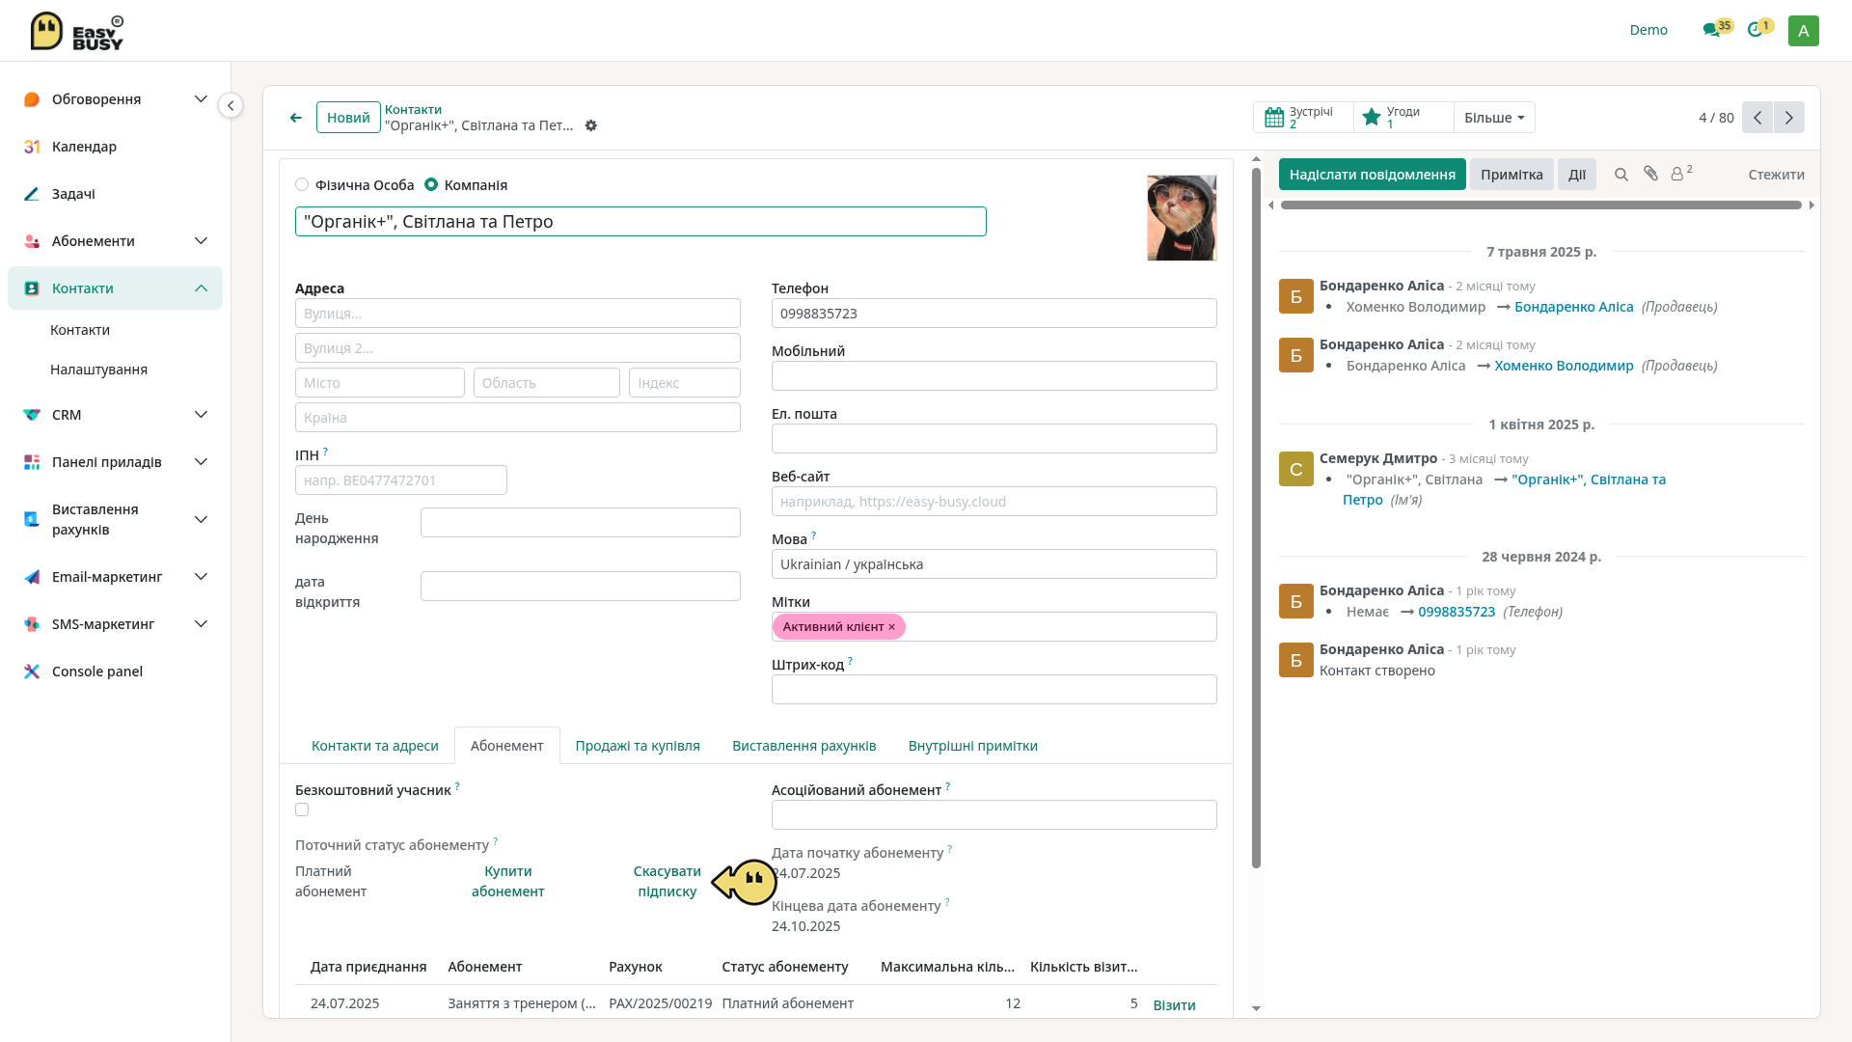
Task: Open the activities clock icon with 1 badge
Action: click(1755, 30)
